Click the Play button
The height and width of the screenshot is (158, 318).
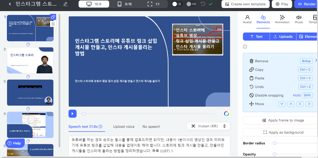282,4
